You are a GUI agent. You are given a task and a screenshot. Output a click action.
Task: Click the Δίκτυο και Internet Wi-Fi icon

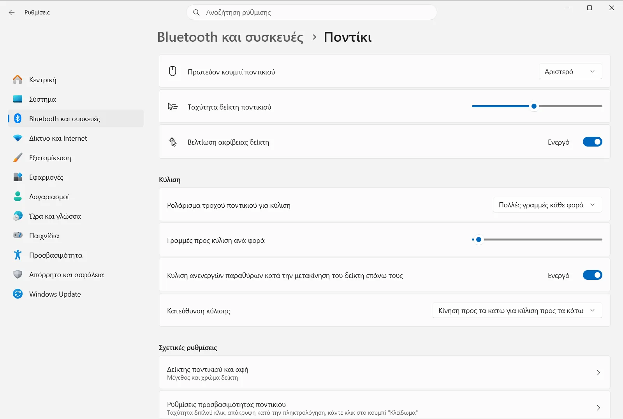(x=18, y=138)
